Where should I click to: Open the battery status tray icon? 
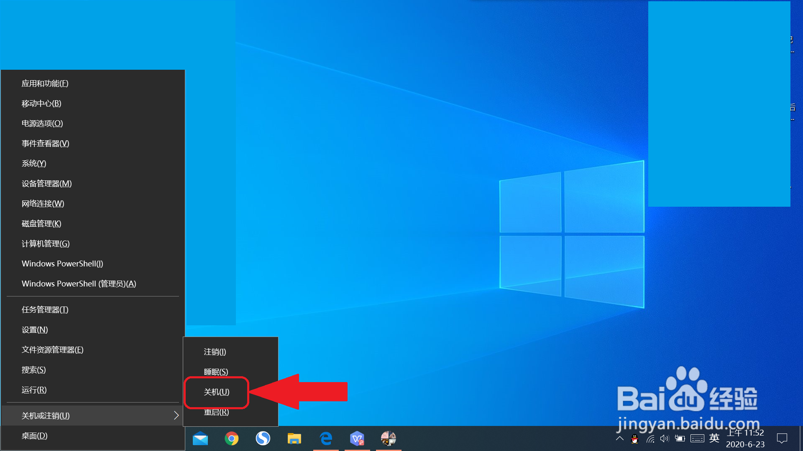[x=680, y=438]
